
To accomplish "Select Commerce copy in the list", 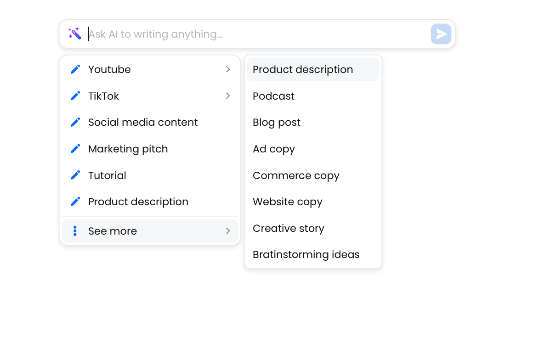I will click(x=296, y=175).
